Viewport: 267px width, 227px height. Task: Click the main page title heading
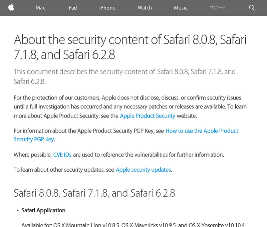coord(130,47)
